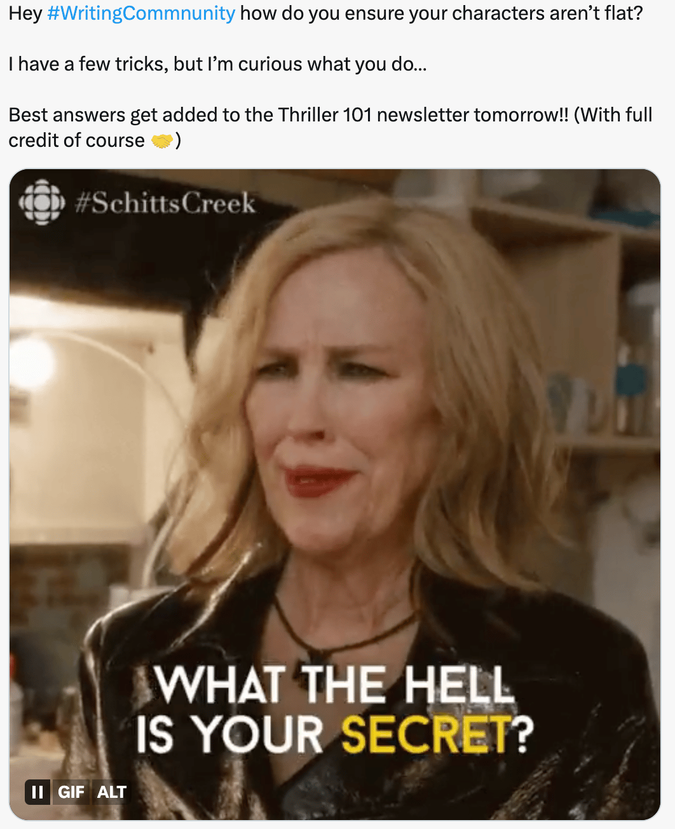Click the WHAT THE HELL caption
The width and height of the screenshot is (675, 829).
click(x=333, y=685)
